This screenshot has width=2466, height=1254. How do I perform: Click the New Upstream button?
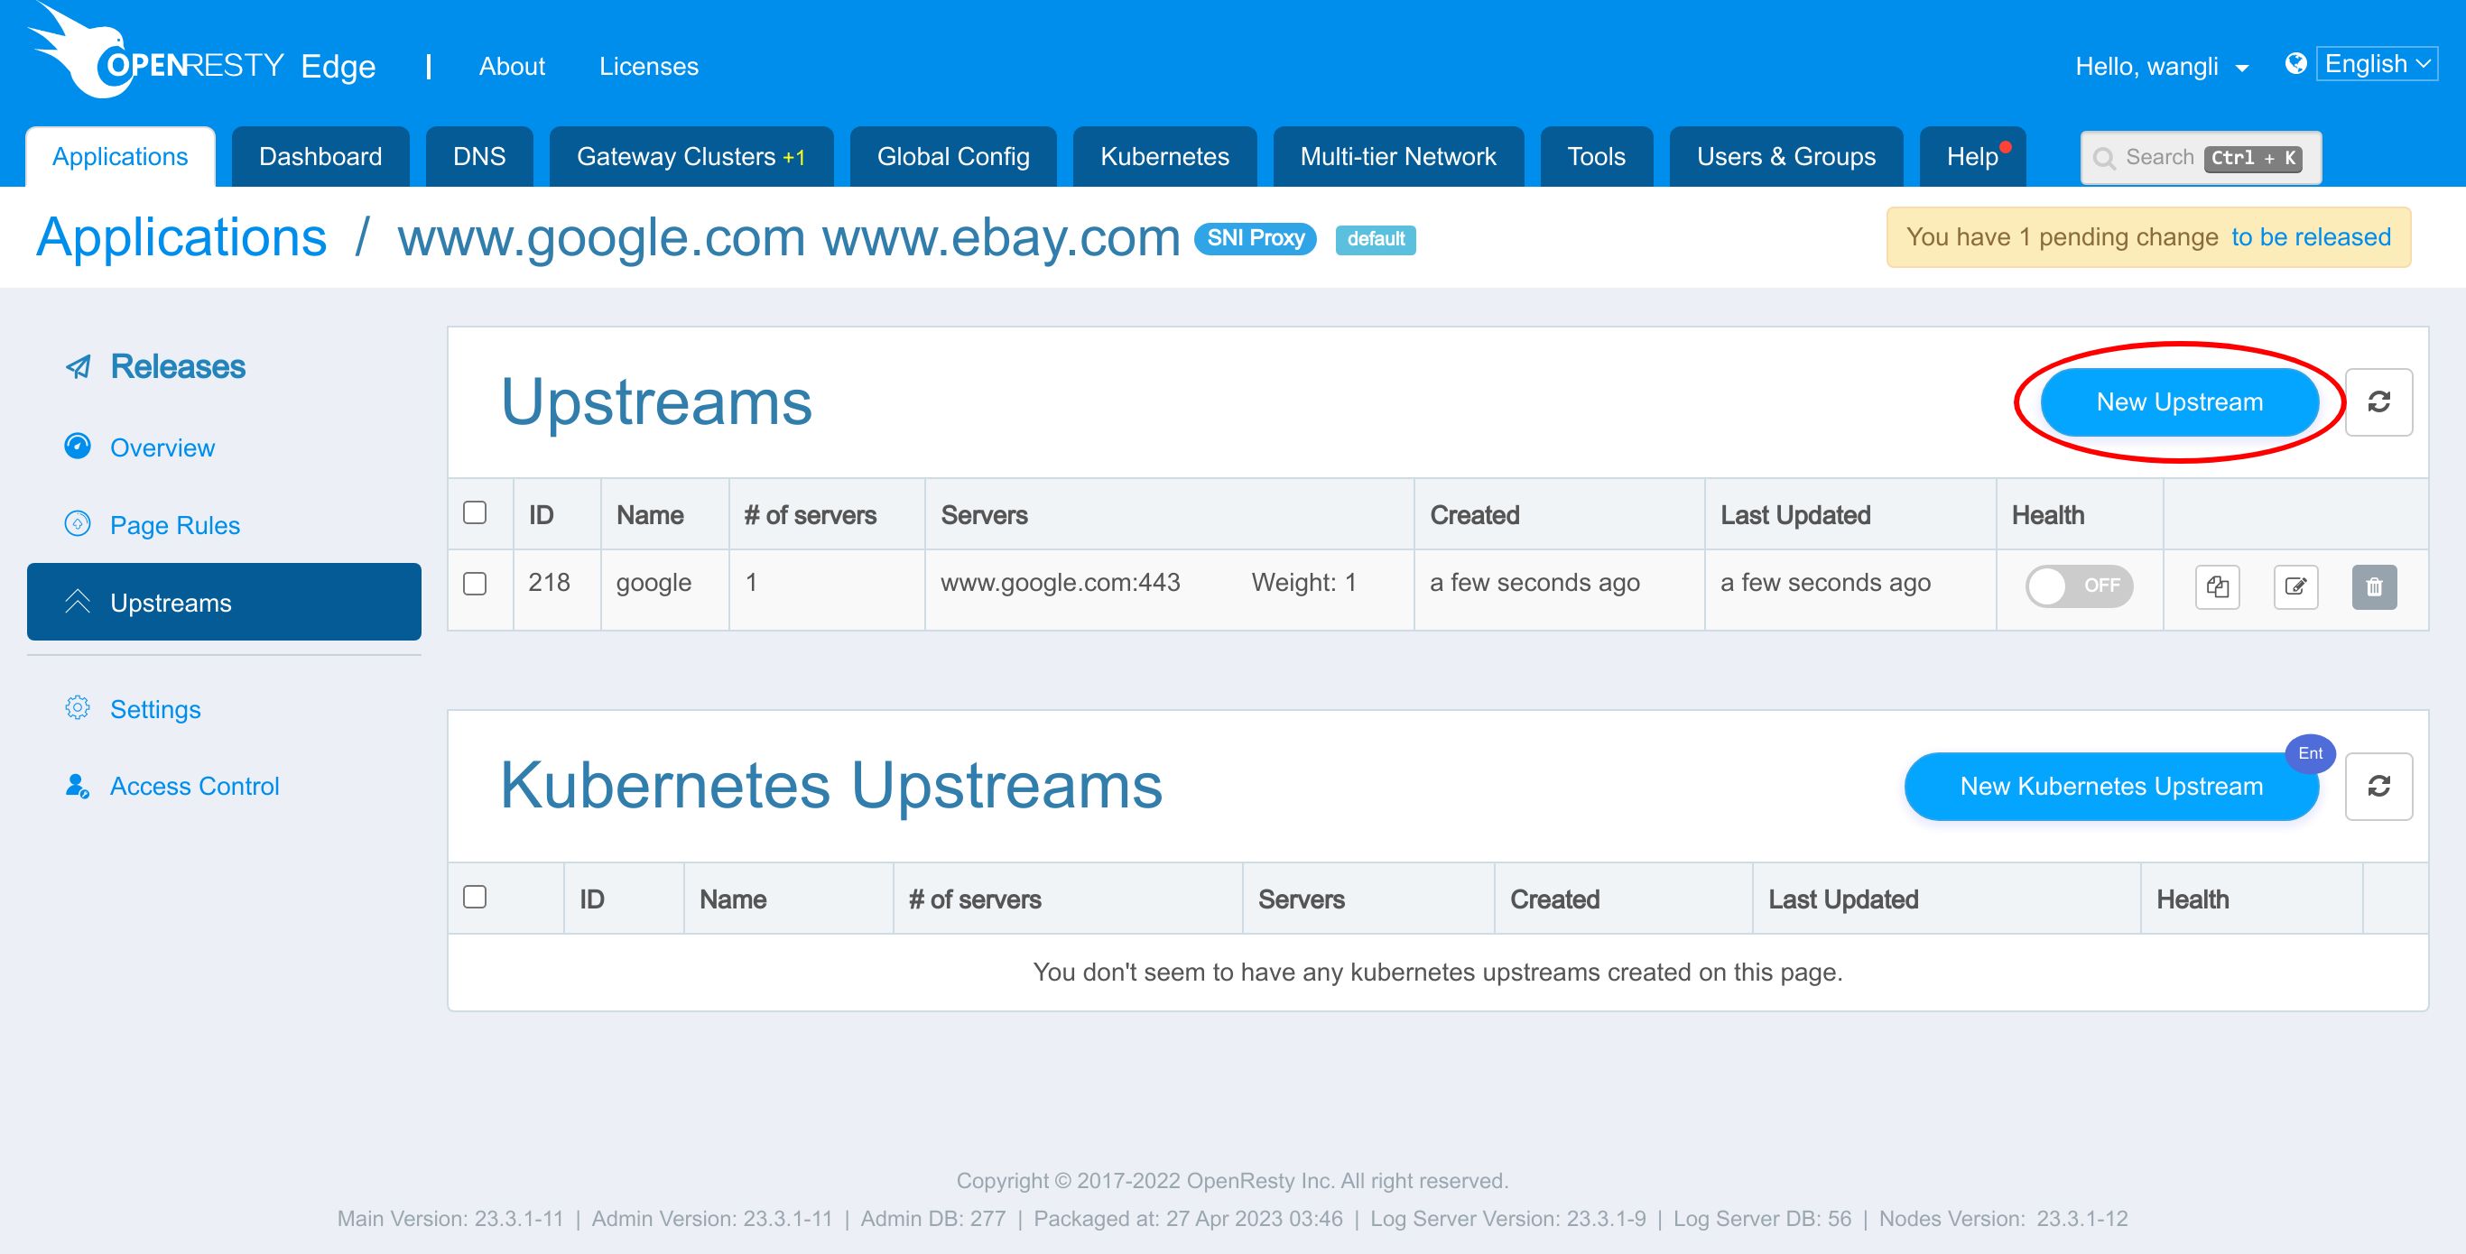coord(2180,401)
